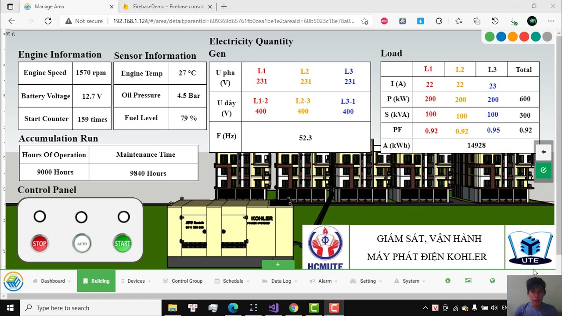
Task: Click the browser back arrow
Action: click(12, 21)
